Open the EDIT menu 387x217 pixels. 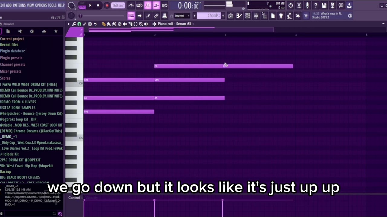(x=2, y=5)
